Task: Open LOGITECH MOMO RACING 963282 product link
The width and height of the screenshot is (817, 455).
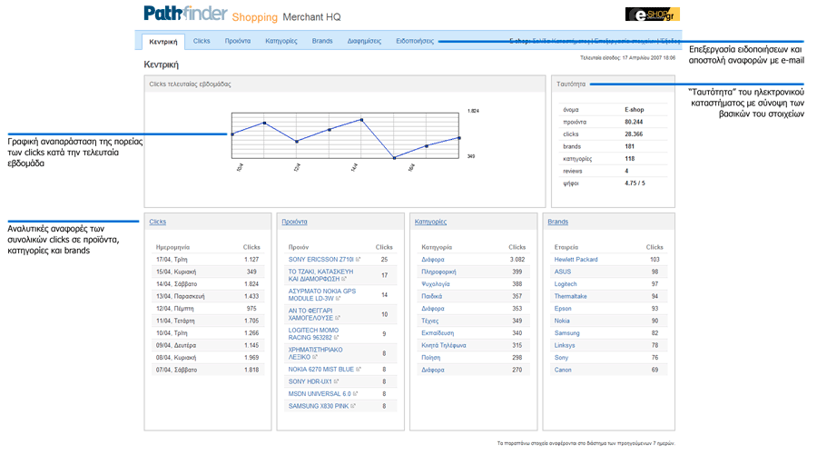Action: pos(313,333)
